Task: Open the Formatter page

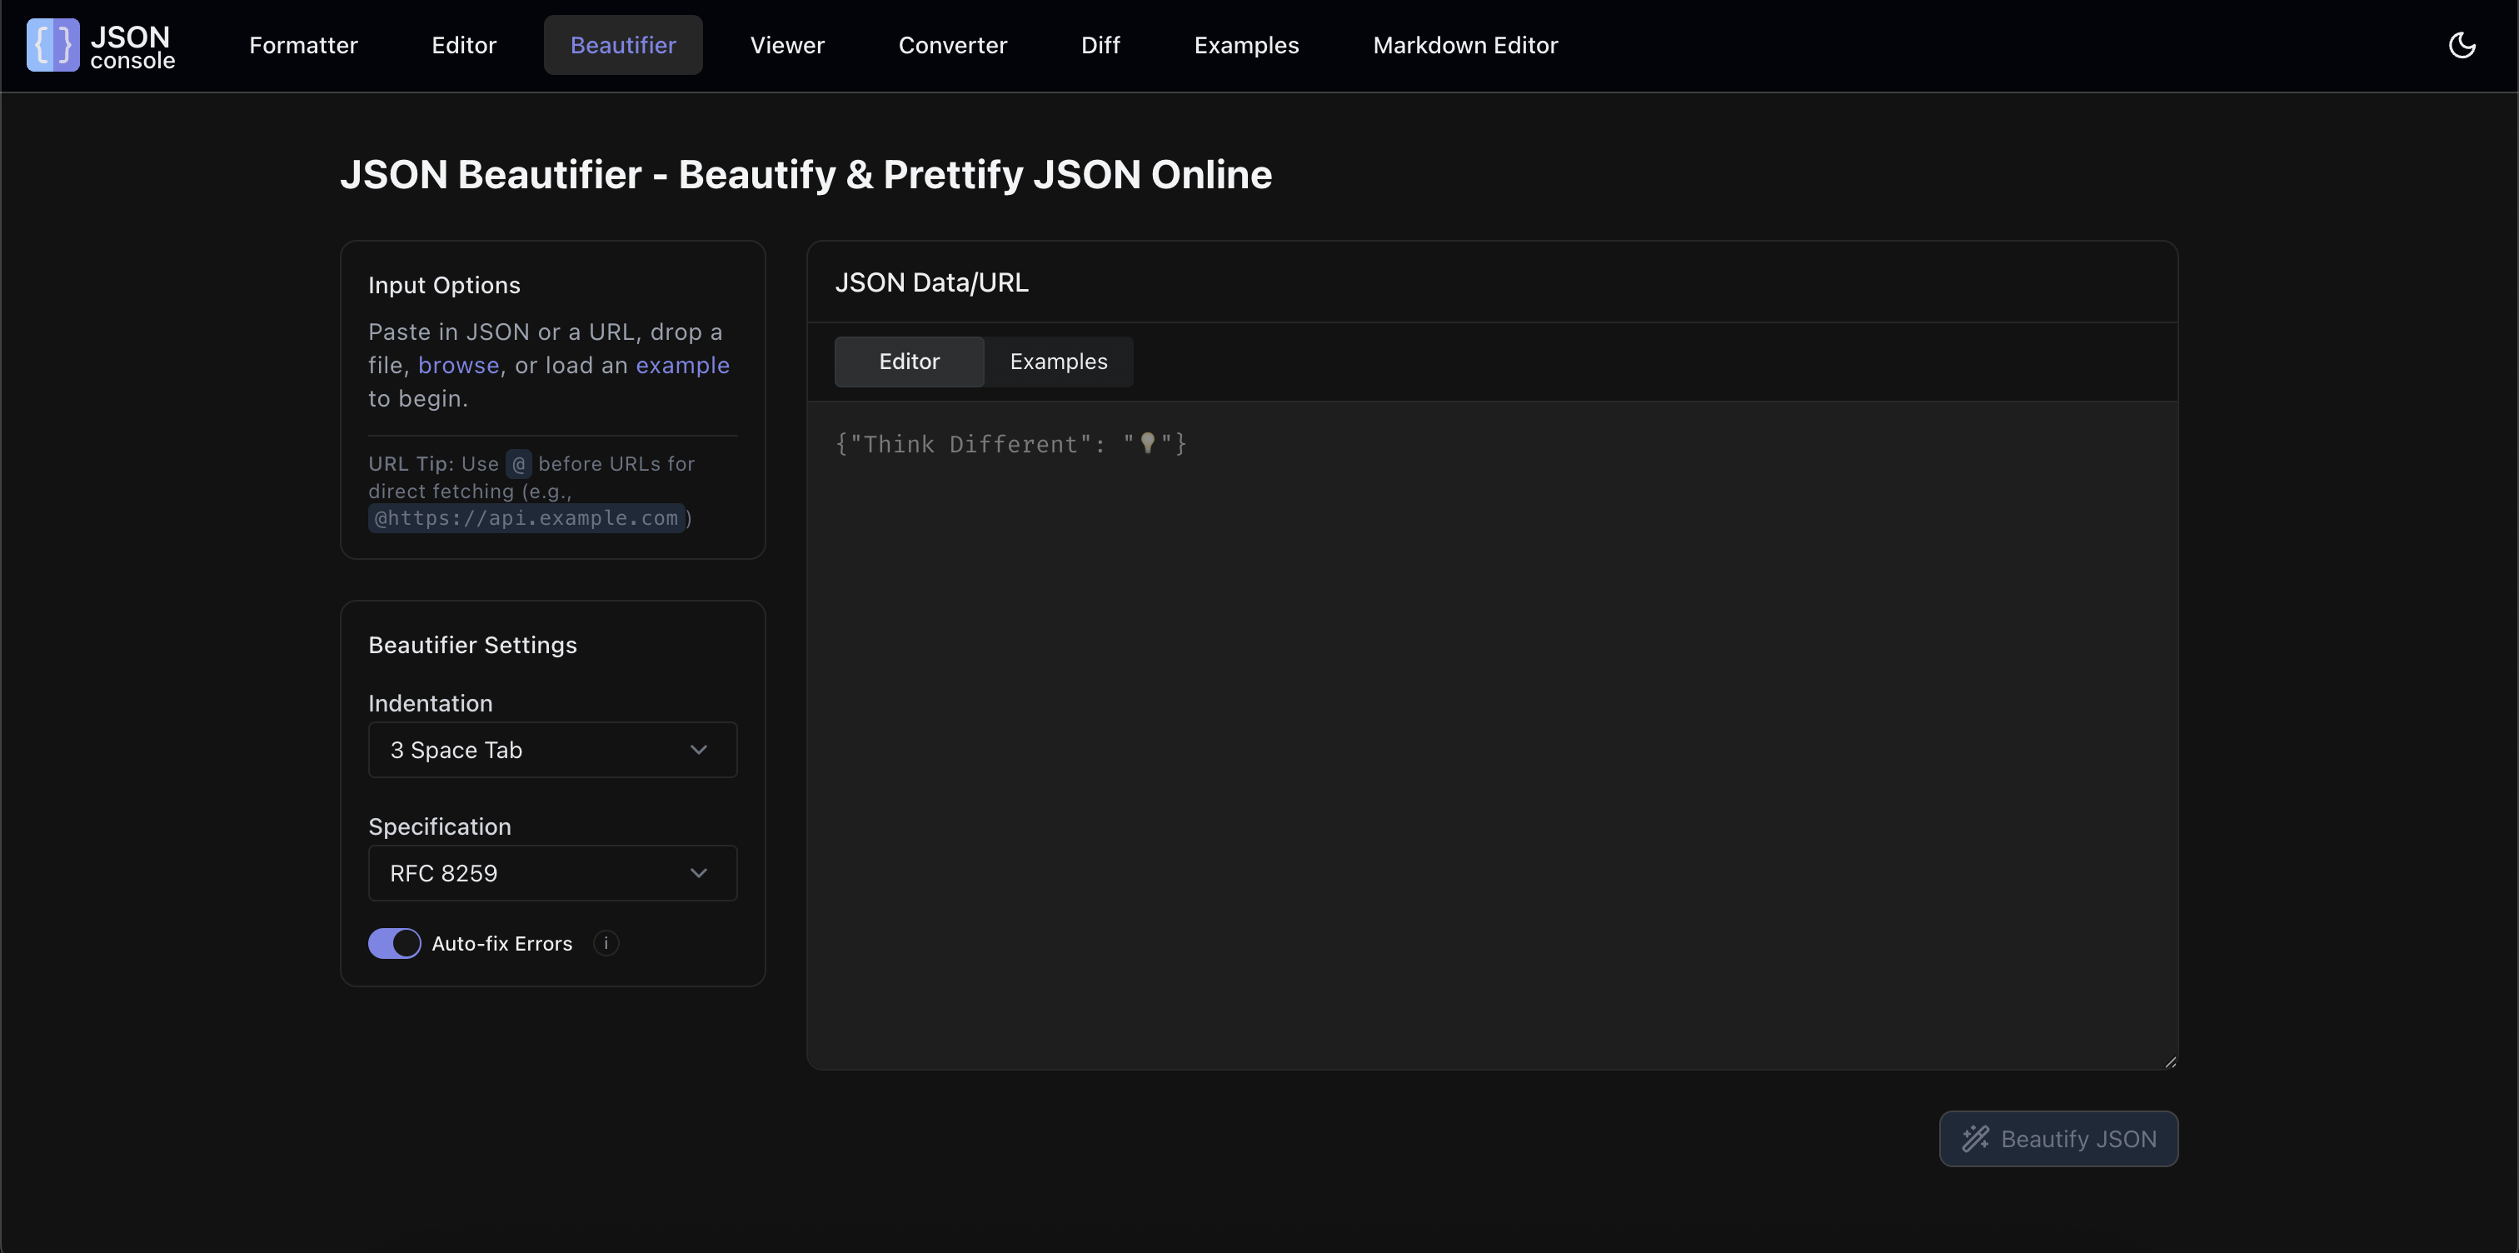Action: coord(303,45)
